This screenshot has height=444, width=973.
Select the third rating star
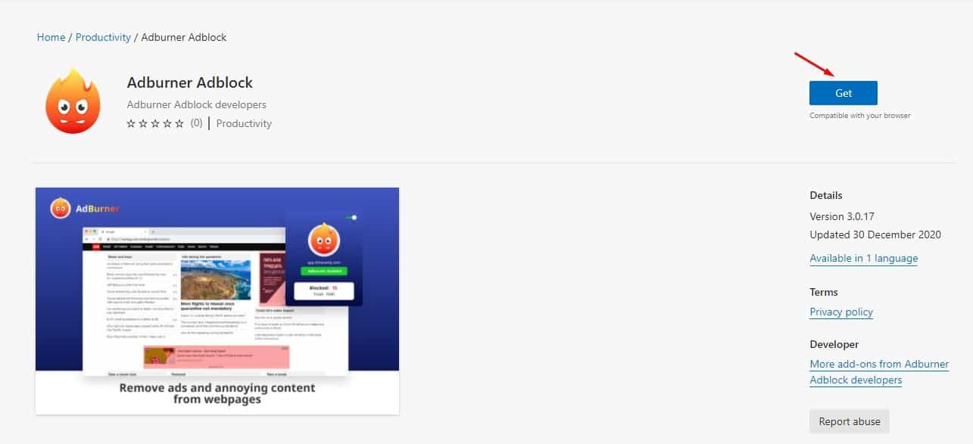coord(155,123)
